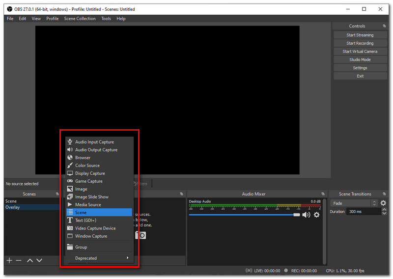Increase transition Duration with the up stepper

pos(384,210)
